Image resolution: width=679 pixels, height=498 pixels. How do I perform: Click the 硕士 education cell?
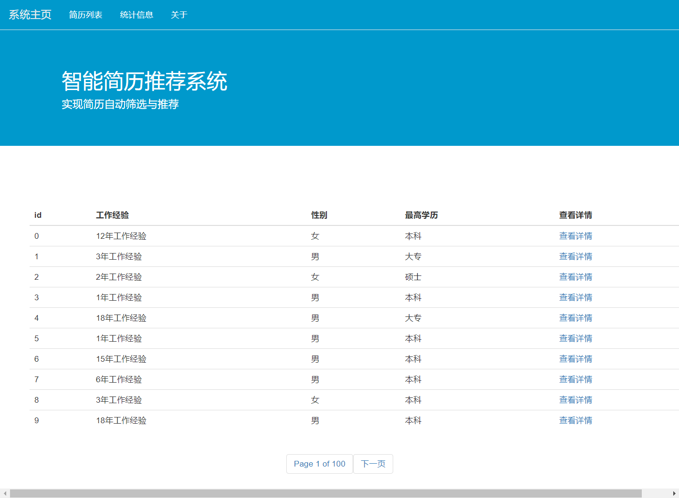click(x=413, y=277)
